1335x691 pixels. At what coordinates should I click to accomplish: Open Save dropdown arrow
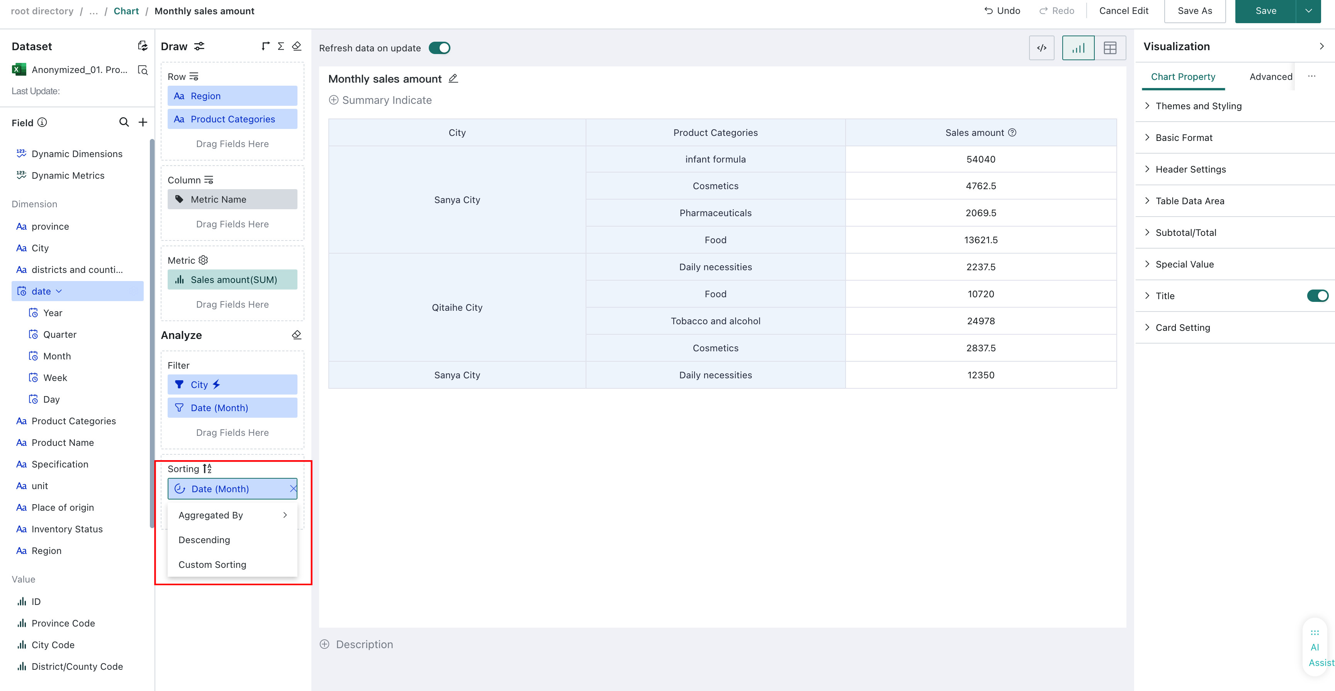coord(1308,11)
